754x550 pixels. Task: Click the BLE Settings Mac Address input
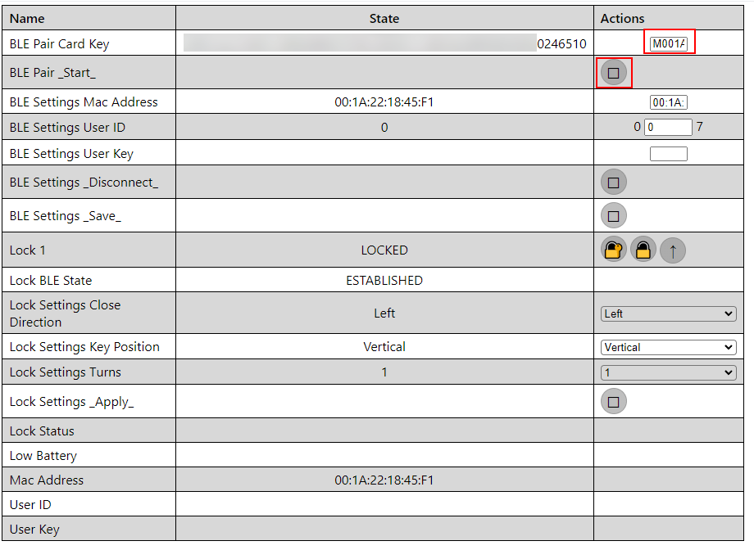point(669,102)
